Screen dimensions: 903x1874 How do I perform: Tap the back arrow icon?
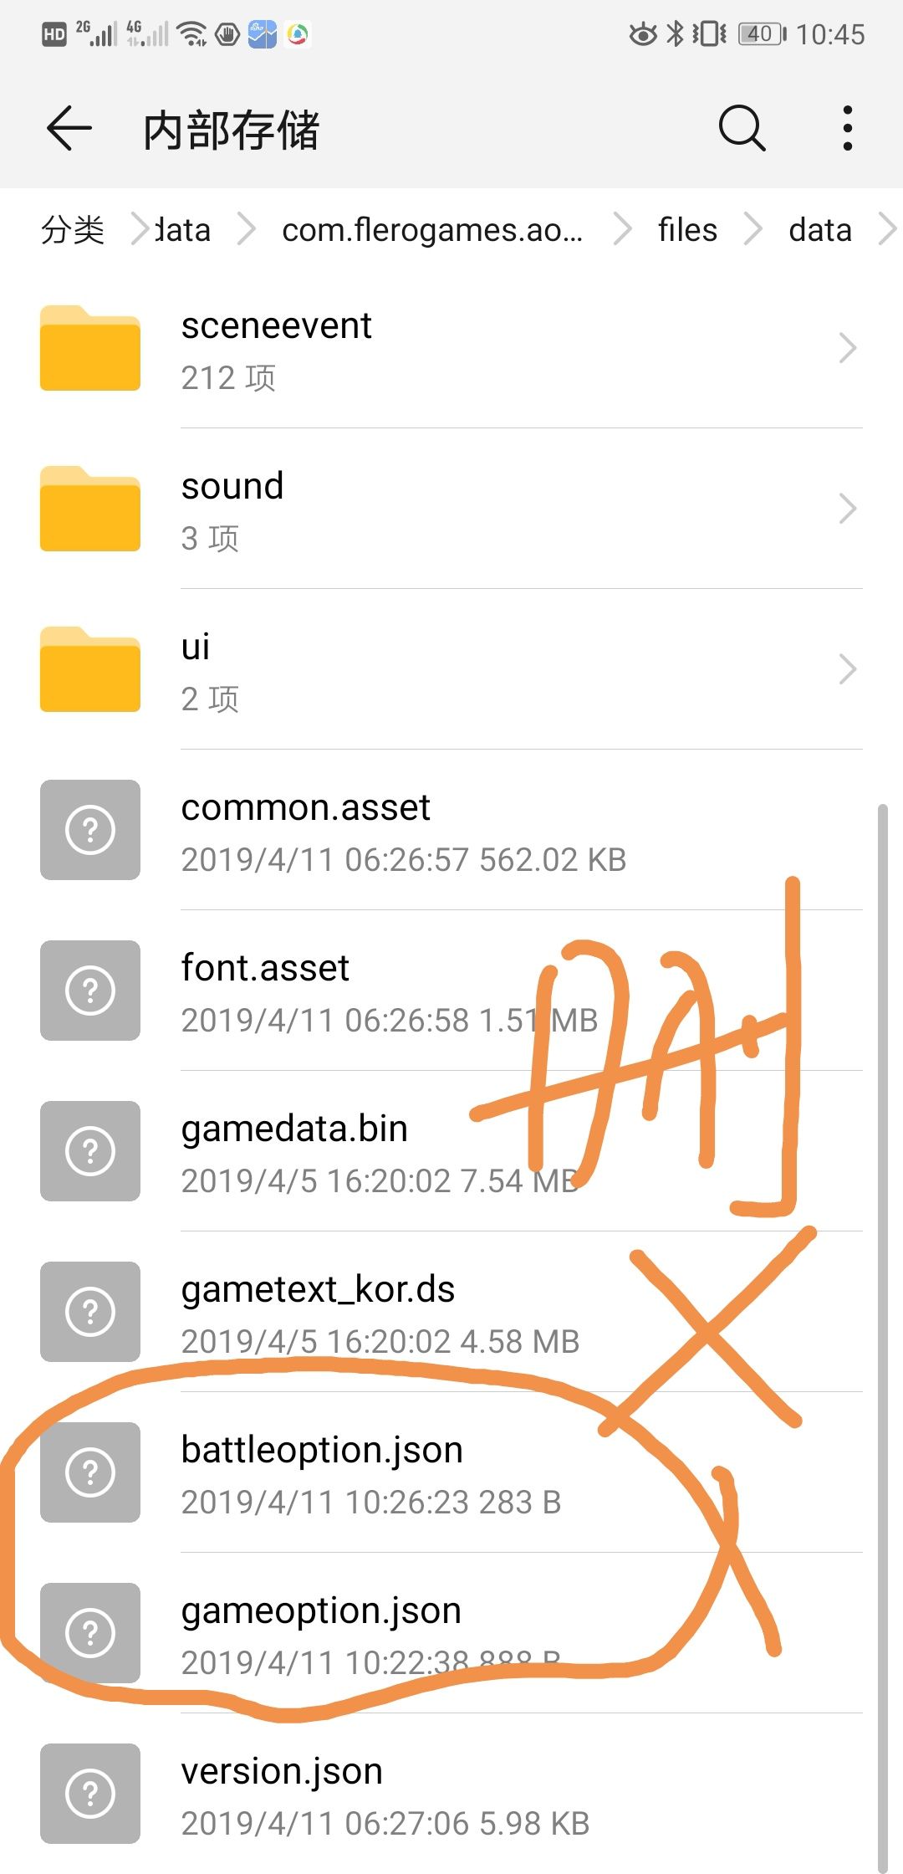69,129
